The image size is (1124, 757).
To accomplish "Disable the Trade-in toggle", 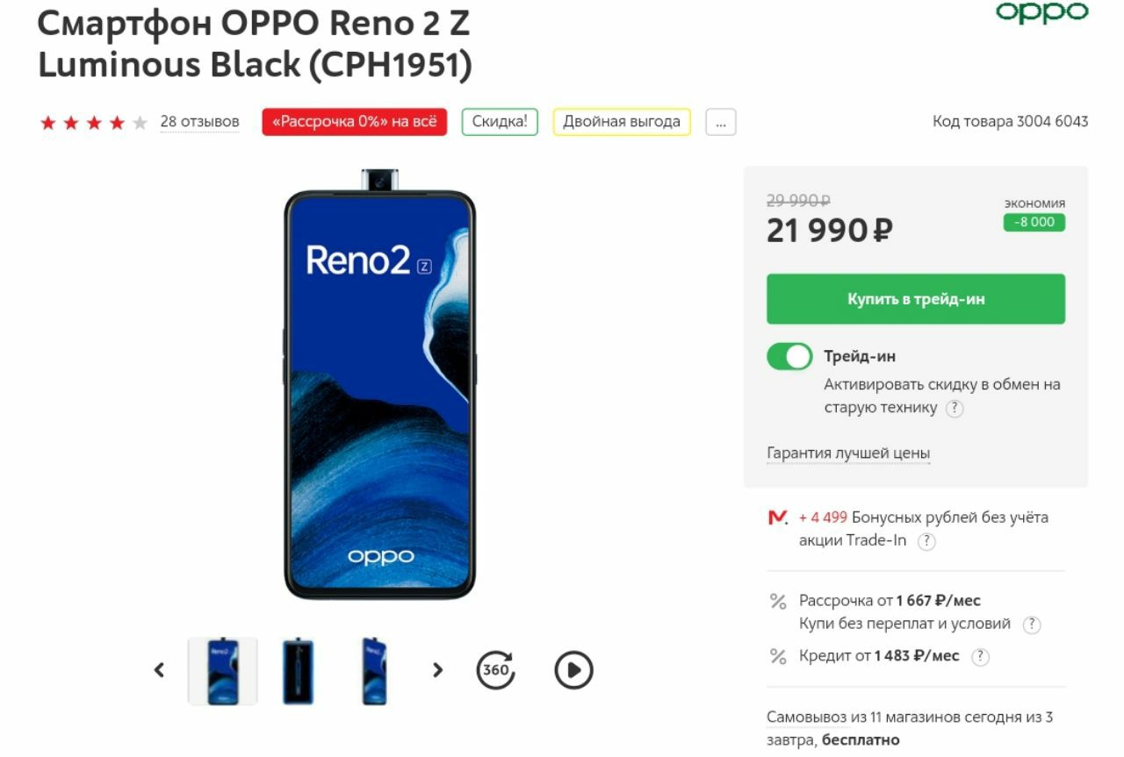I will point(789,357).
